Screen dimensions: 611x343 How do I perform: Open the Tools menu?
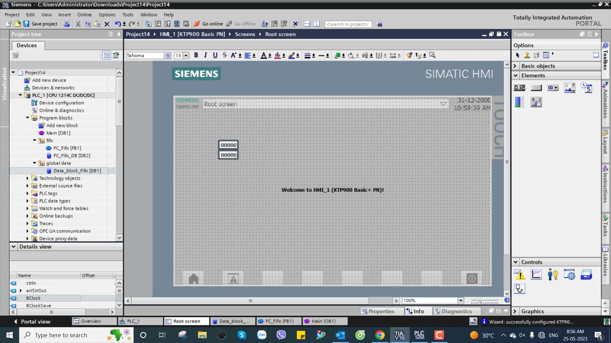pos(127,15)
